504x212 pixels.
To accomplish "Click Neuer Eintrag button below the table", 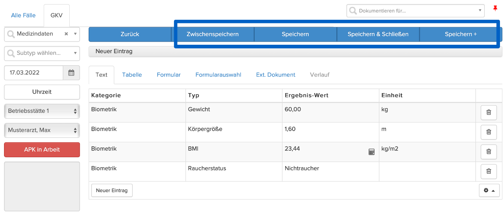I will (112, 190).
